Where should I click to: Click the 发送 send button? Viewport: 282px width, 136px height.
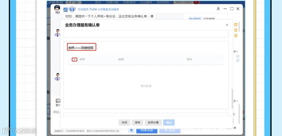pos(170,130)
